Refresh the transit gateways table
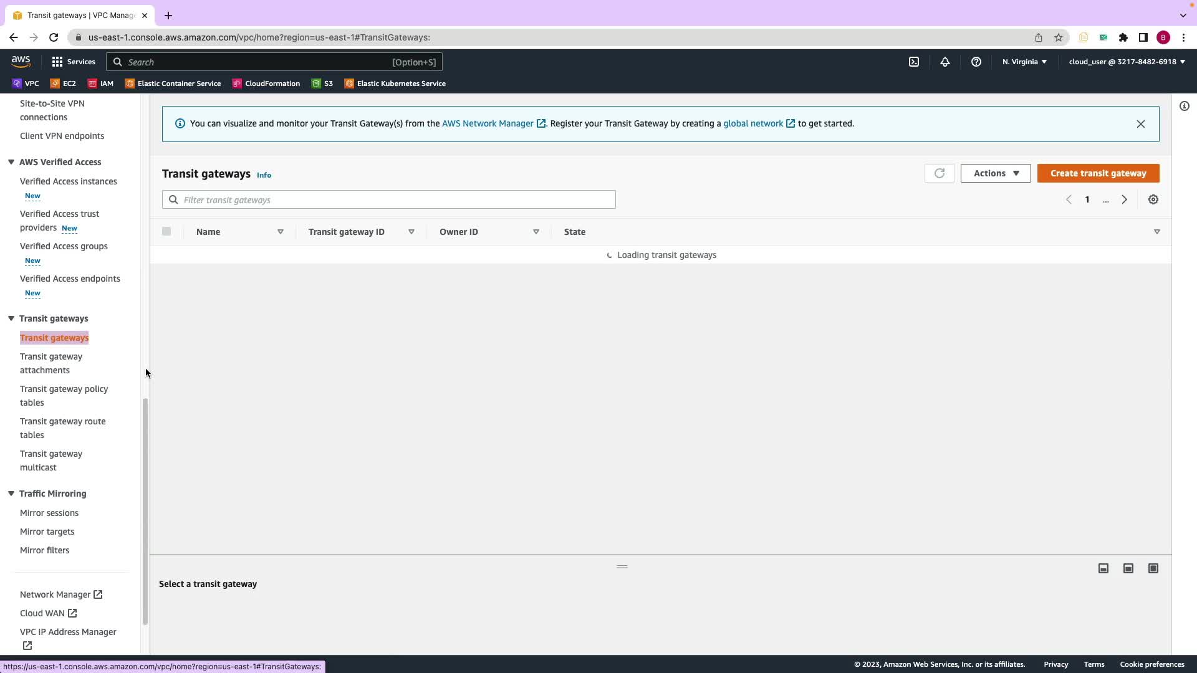 tap(939, 173)
